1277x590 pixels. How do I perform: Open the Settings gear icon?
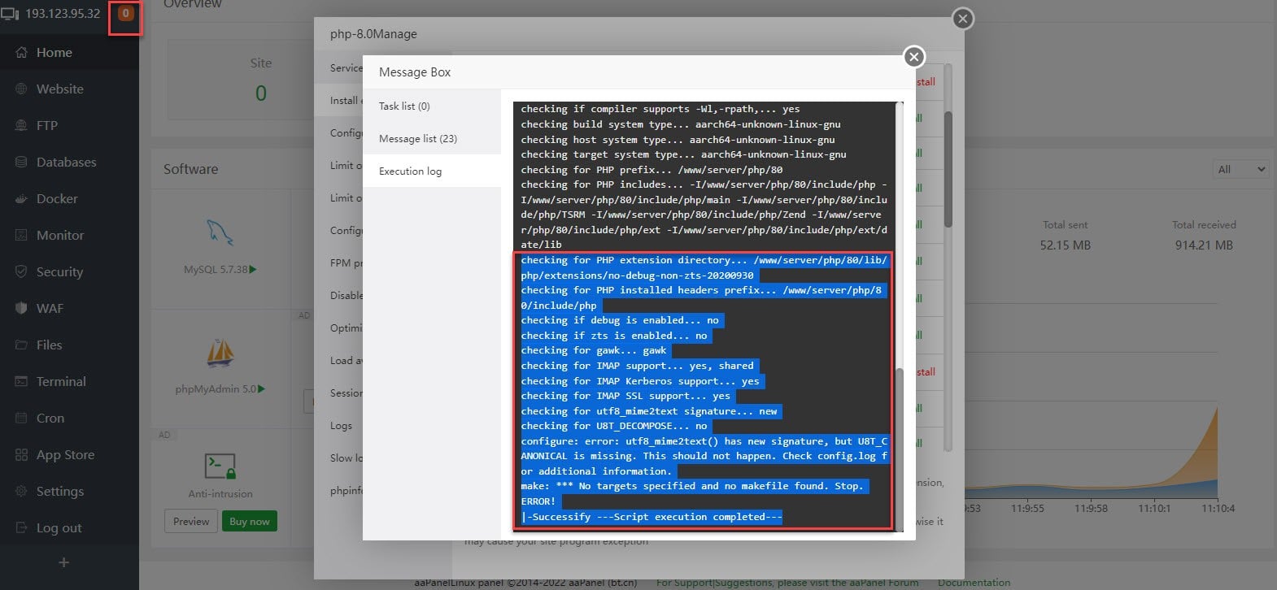pos(21,492)
